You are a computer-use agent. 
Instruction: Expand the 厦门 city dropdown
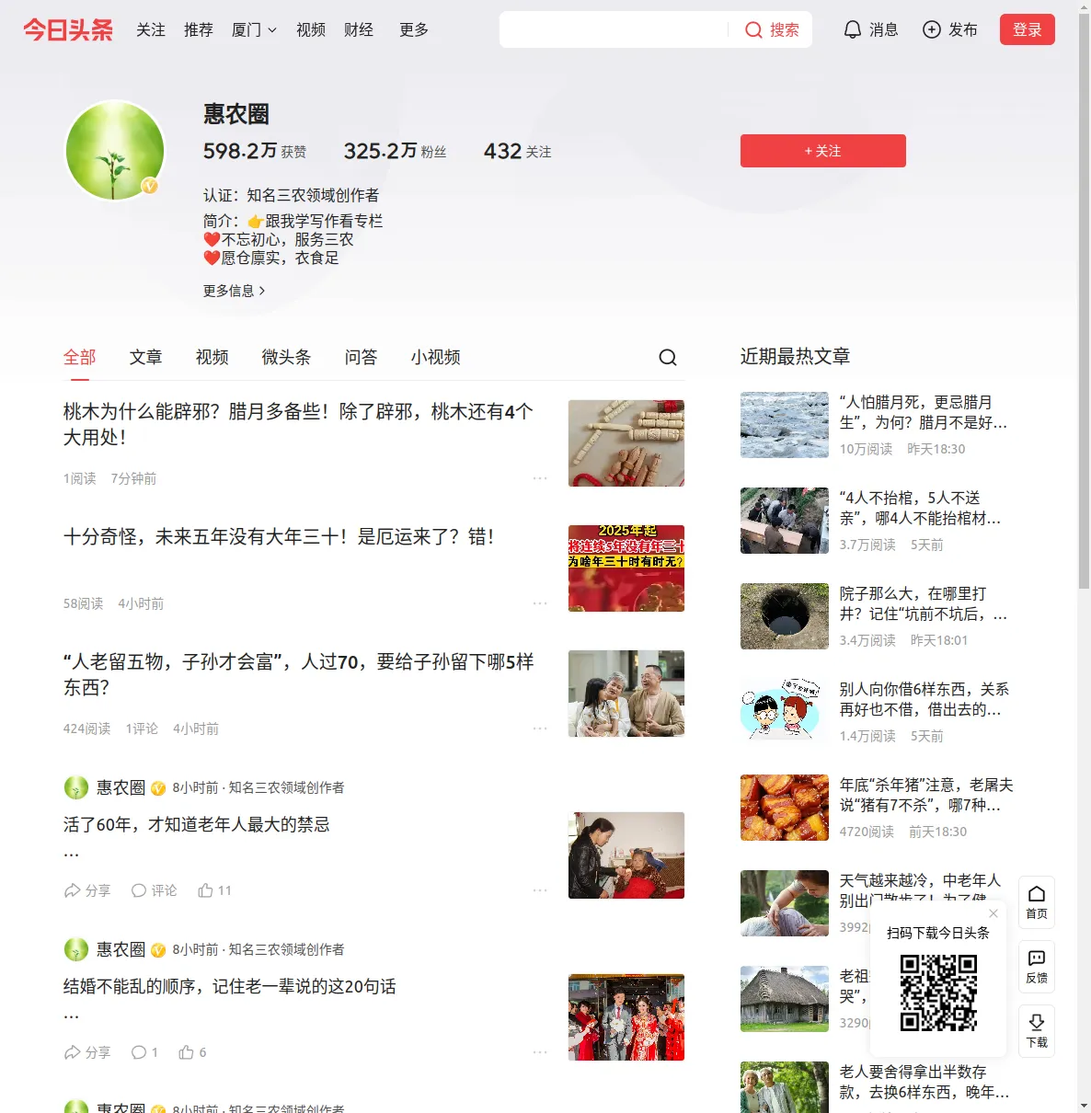(254, 29)
